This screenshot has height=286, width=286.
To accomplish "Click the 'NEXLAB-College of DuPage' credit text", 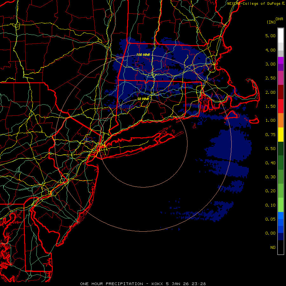I will (254, 3).
